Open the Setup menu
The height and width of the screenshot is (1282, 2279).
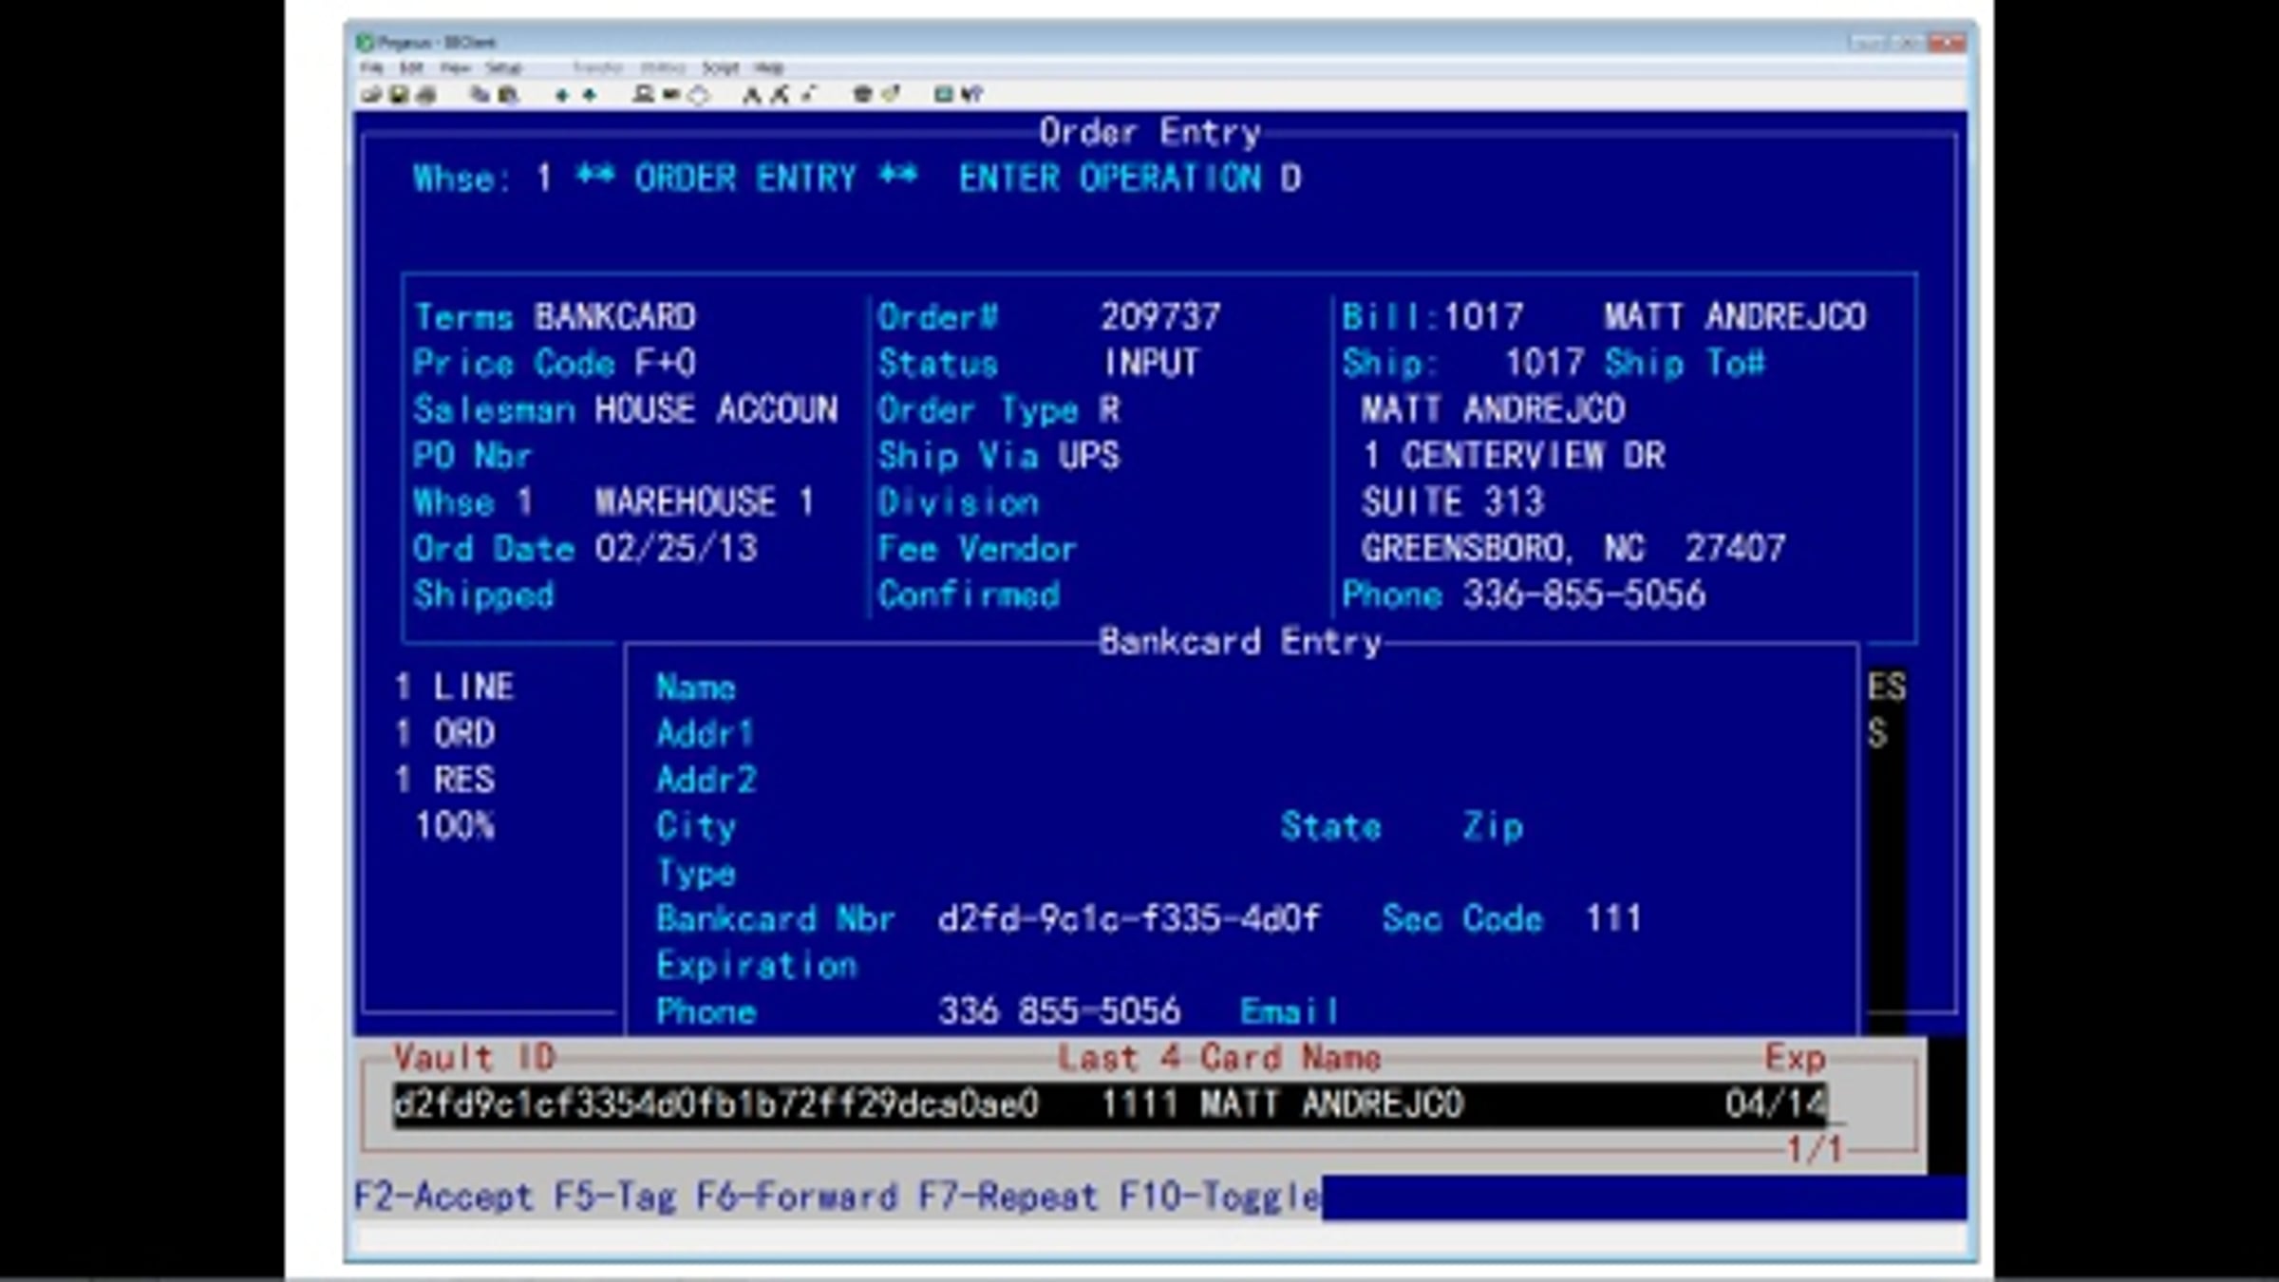[503, 67]
